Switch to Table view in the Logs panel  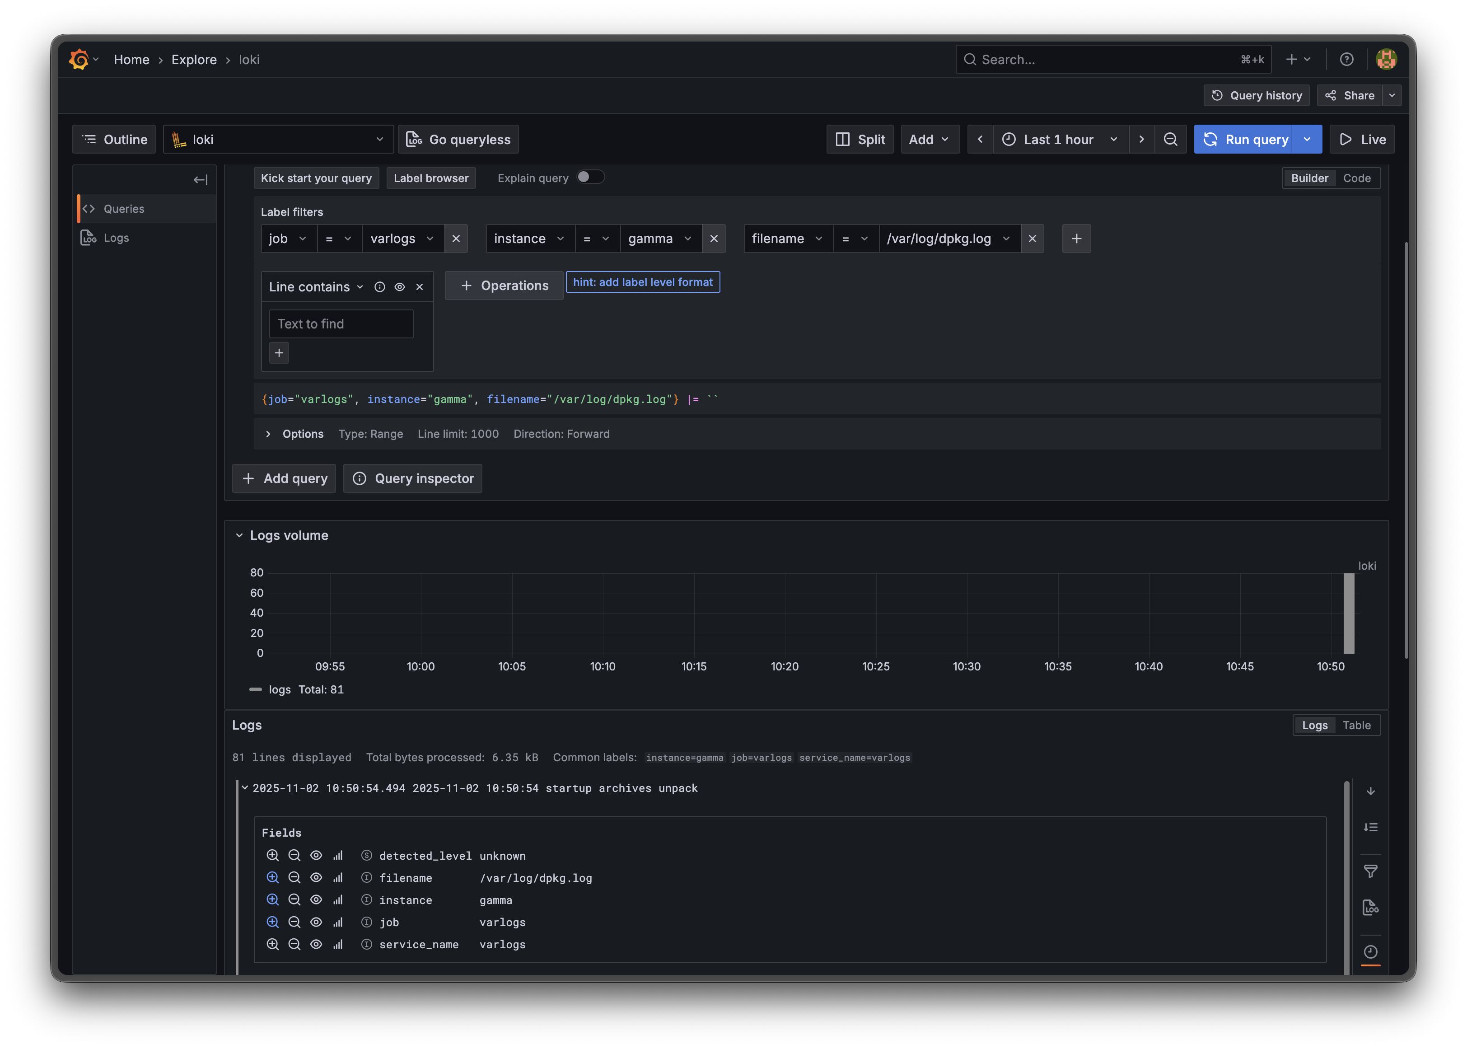1357,726
